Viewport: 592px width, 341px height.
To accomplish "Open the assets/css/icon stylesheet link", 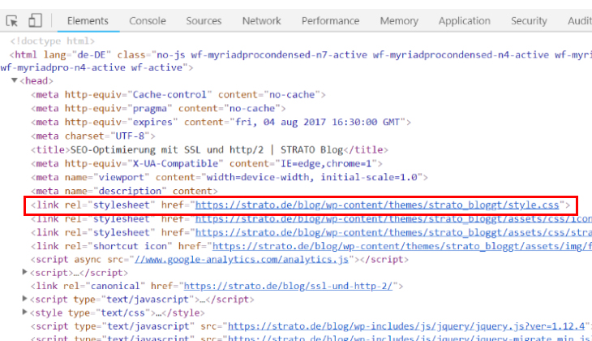I will (x=393, y=219).
